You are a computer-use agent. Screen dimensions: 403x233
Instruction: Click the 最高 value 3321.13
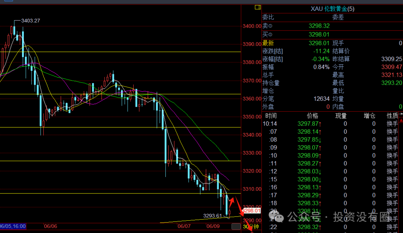(x=391, y=75)
